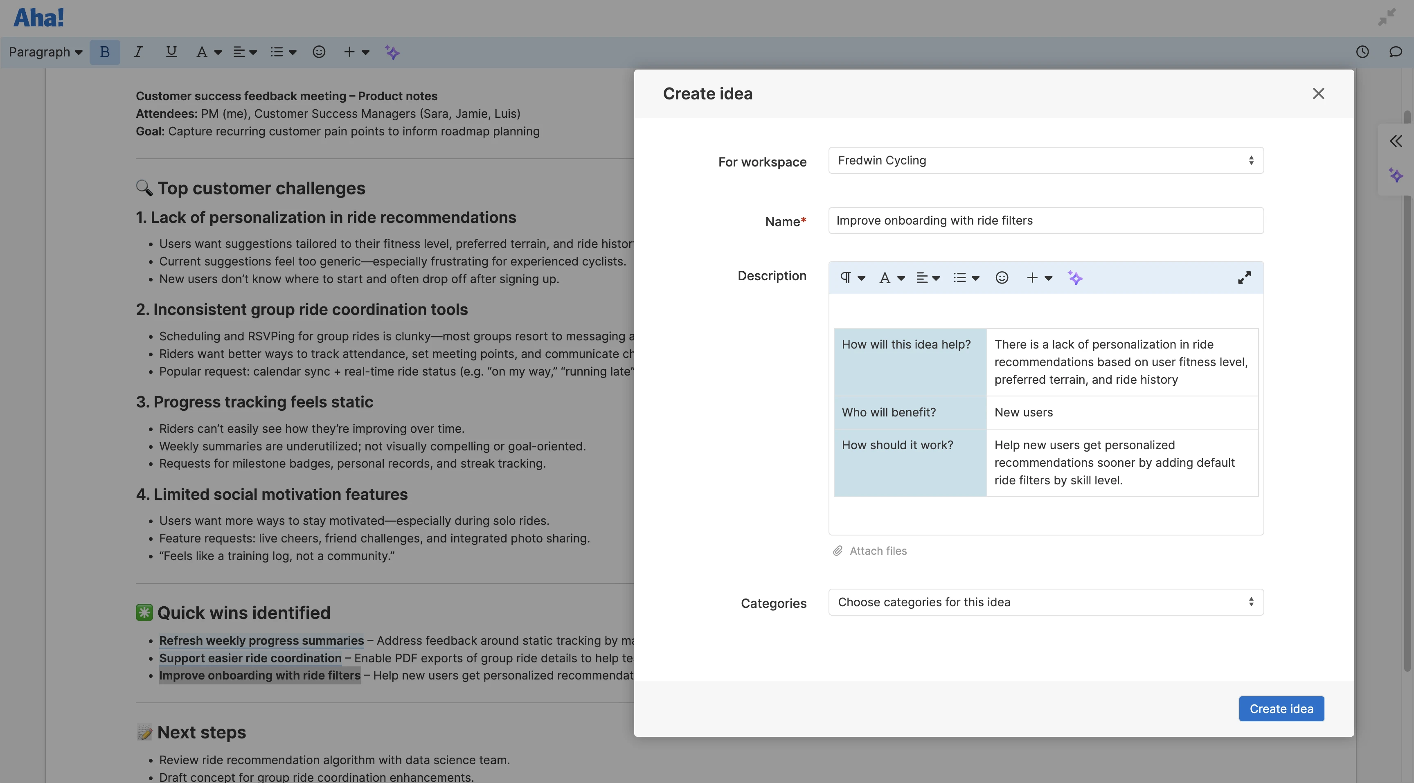Collapse the right sidebar with double chevron
The height and width of the screenshot is (783, 1414).
(1396, 141)
